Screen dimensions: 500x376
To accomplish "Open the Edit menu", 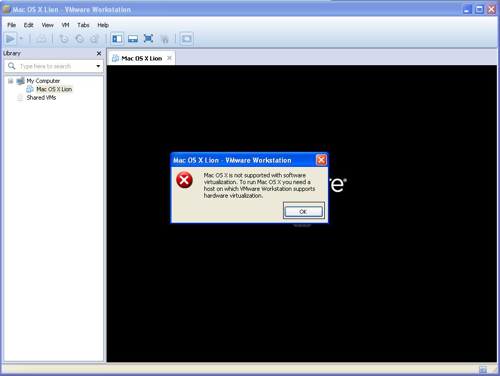I will (x=29, y=25).
